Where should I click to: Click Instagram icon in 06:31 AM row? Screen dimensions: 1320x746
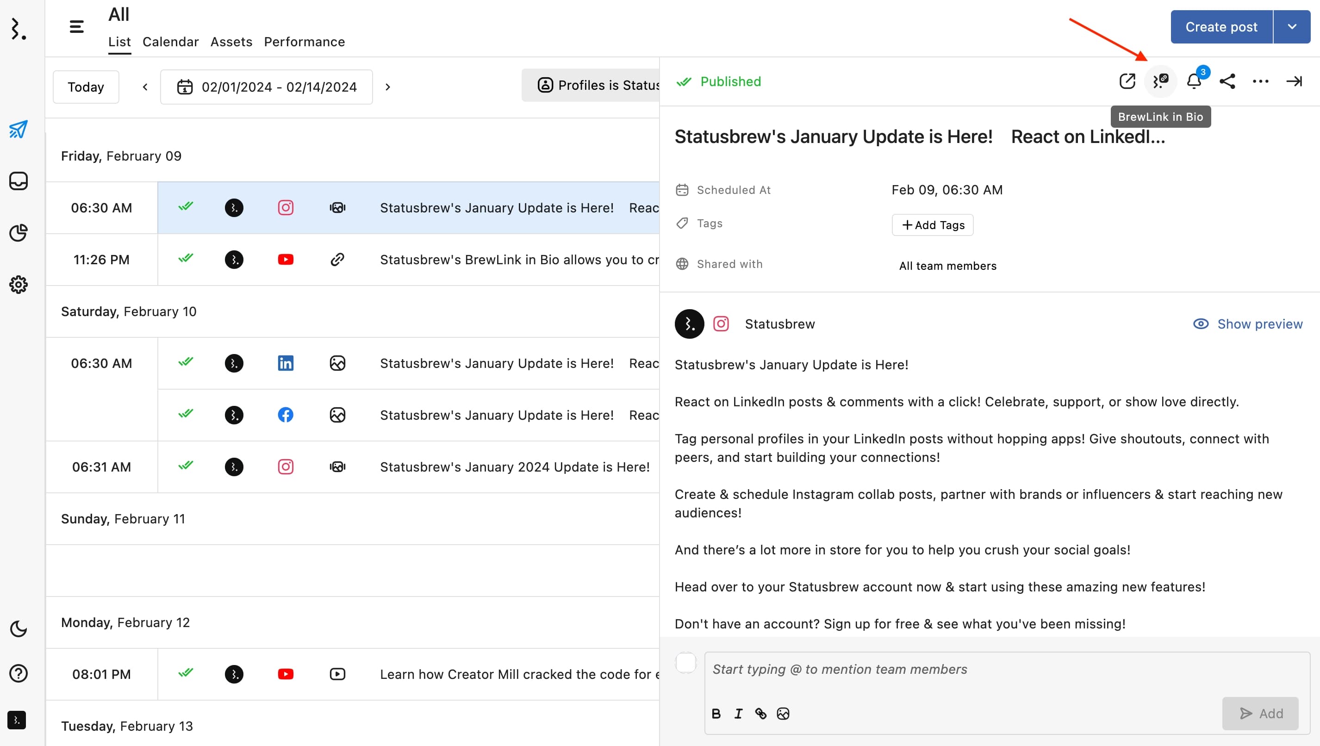(286, 467)
